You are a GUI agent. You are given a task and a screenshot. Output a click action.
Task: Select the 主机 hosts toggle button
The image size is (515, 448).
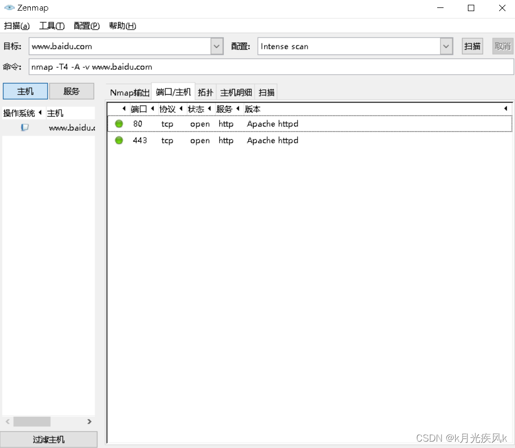[25, 91]
